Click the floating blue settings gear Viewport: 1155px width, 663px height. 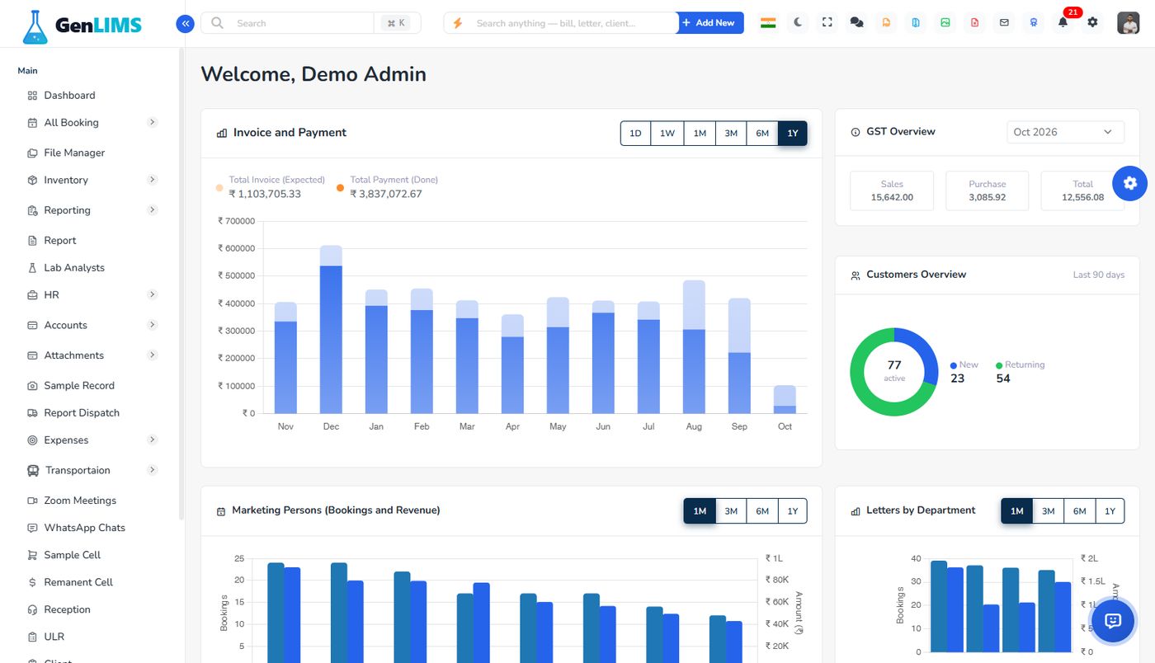[x=1130, y=183]
